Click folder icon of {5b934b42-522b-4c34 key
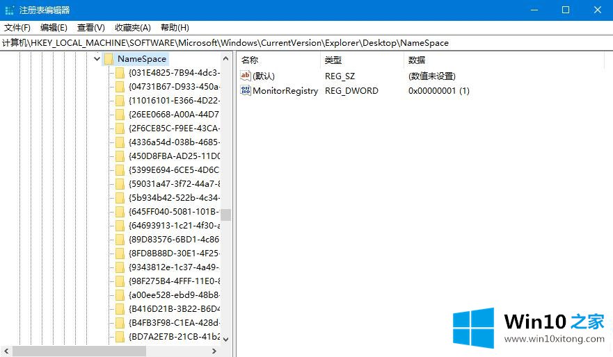The image size is (613, 357). point(120,198)
